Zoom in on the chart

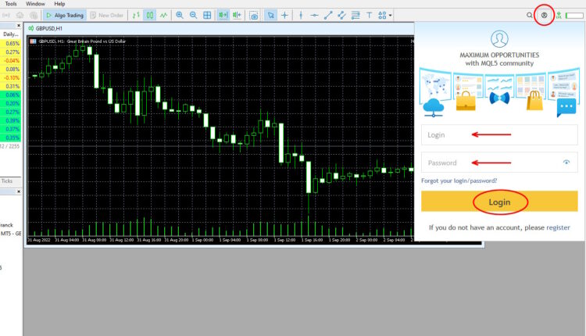coord(180,15)
